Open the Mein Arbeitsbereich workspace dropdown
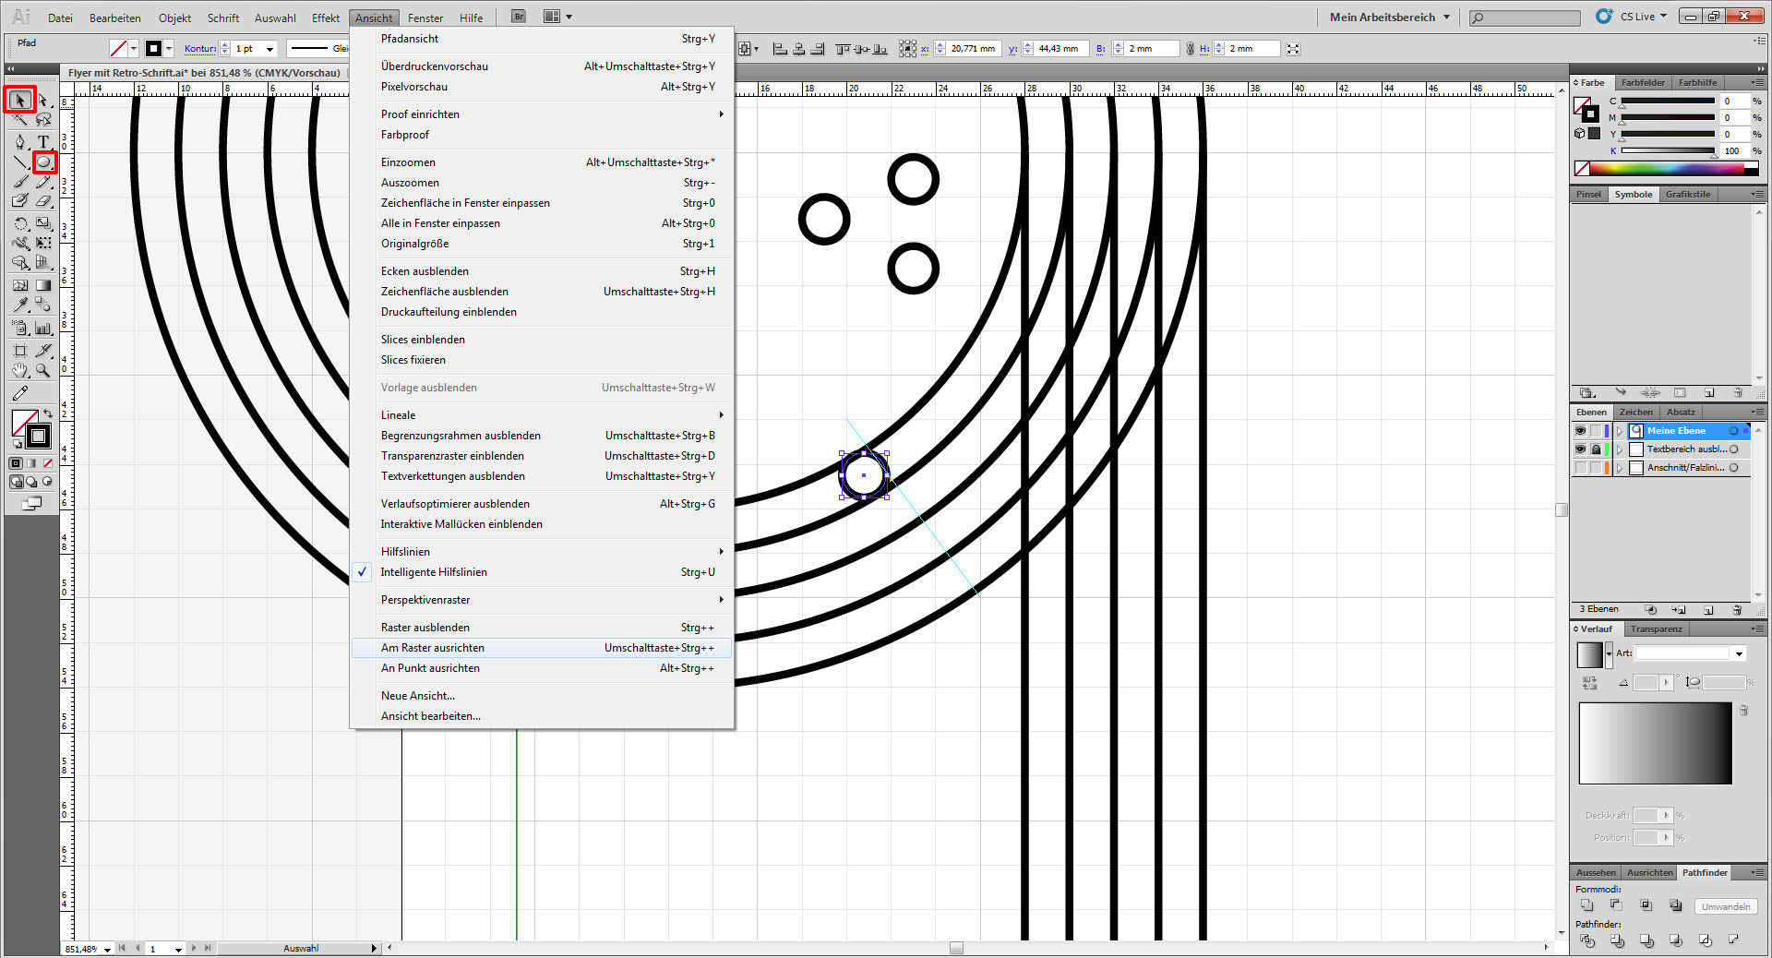This screenshot has height=958, width=1772. 1389,17
